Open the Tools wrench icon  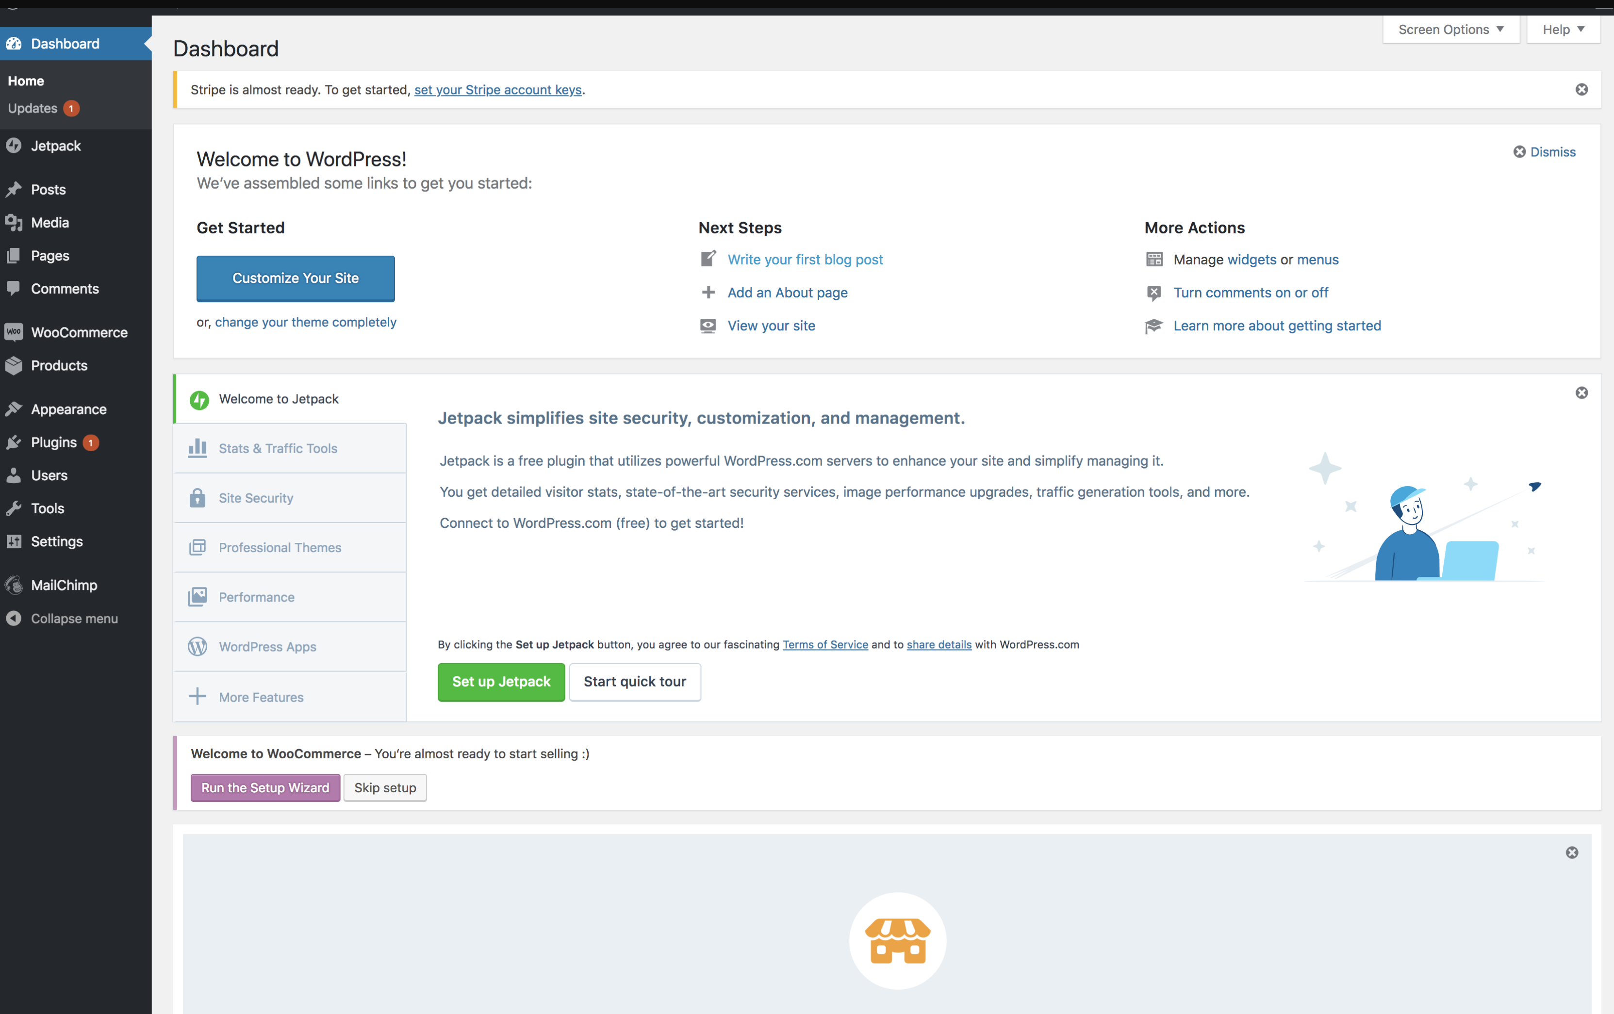tap(15, 508)
